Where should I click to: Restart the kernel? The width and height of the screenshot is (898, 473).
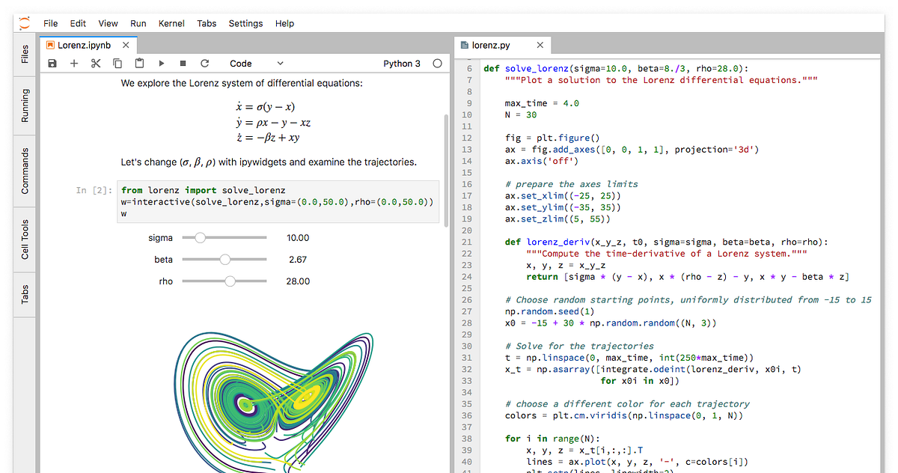204,63
